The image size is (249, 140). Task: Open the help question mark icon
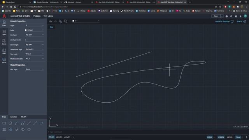(236, 16)
